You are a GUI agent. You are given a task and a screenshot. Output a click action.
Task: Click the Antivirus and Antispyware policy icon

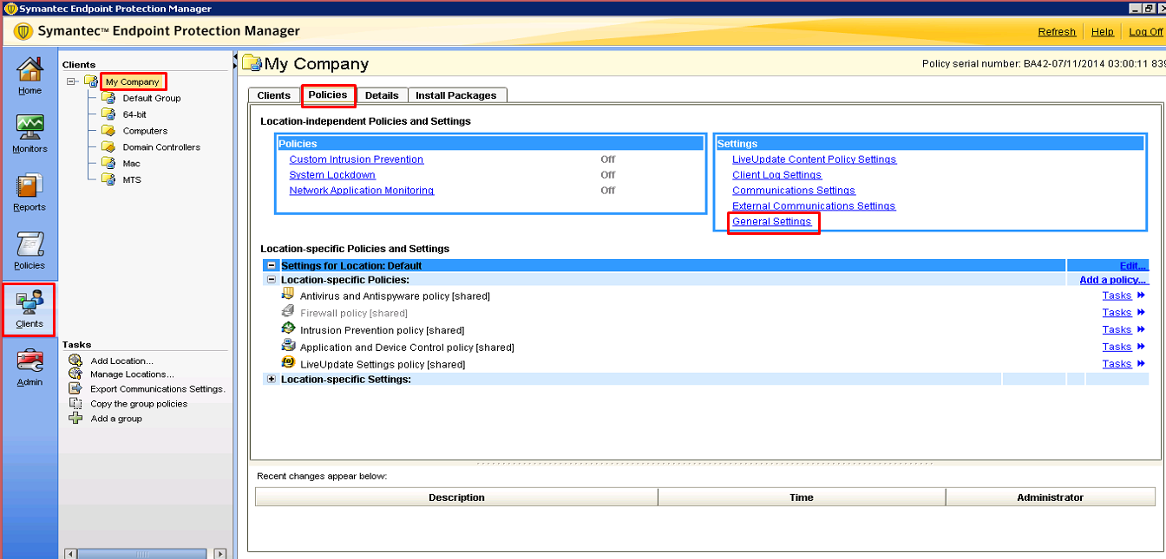[288, 296]
